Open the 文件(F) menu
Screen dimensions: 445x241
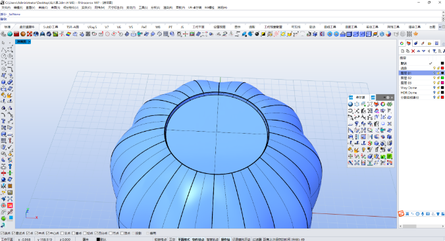click(x=6, y=8)
